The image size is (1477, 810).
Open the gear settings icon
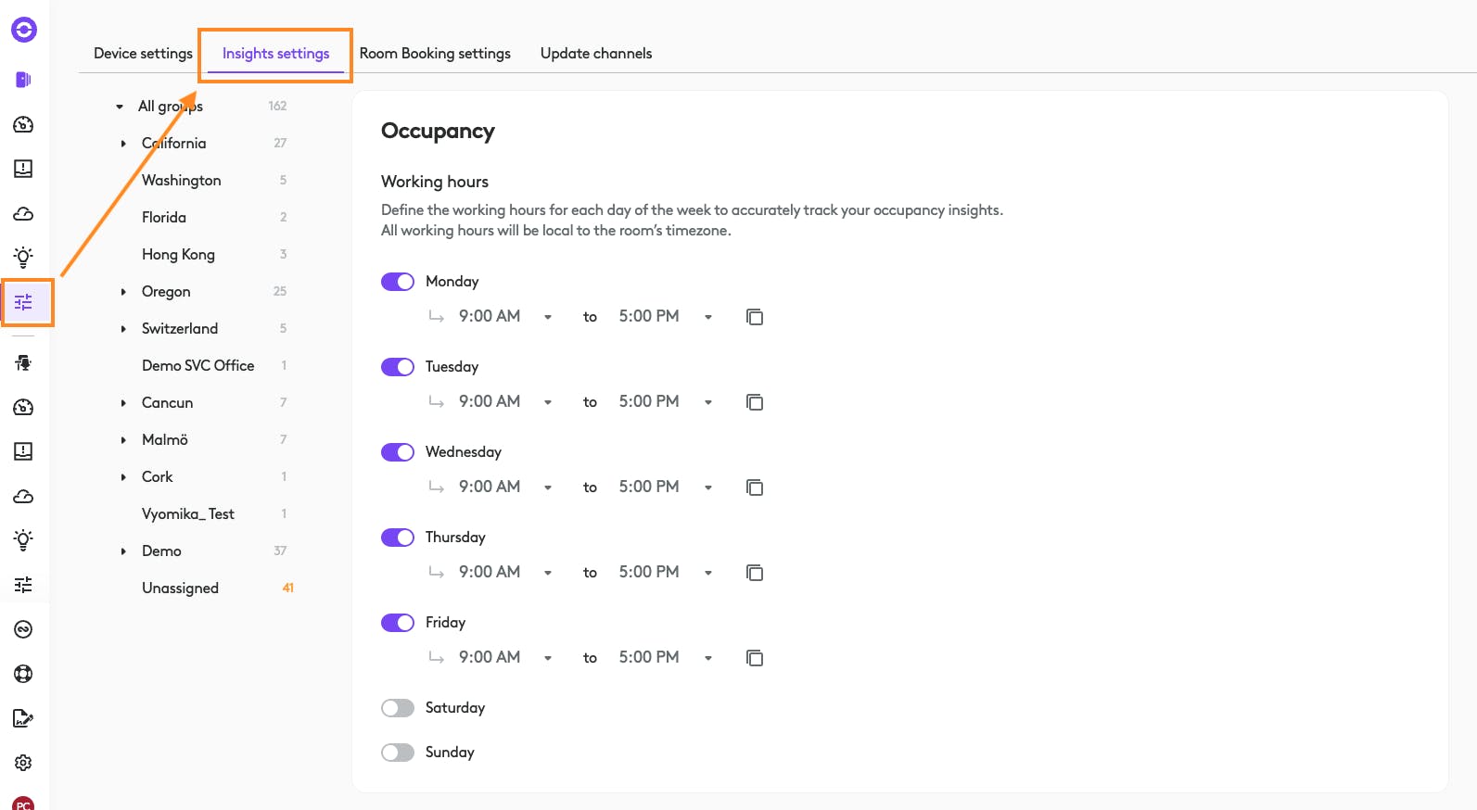point(24,763)
